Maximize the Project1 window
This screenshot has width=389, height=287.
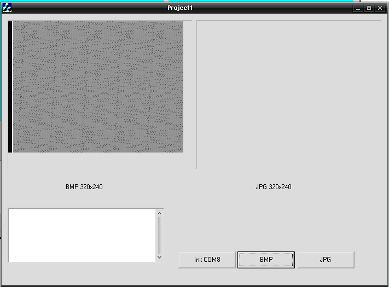(369, 8)
